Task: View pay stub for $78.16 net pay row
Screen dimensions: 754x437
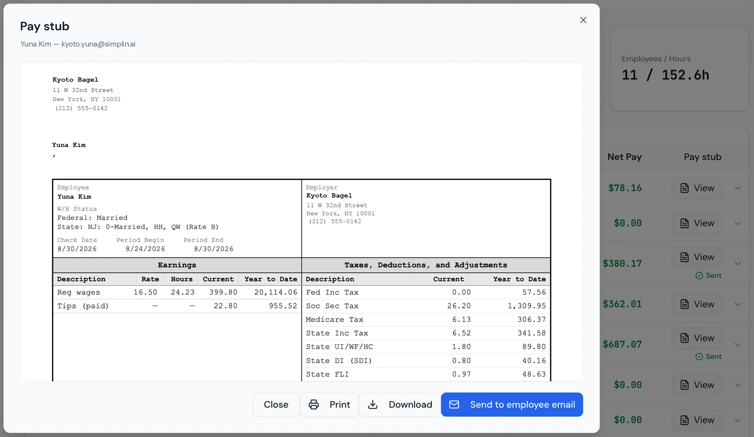Action: point(697,188)
